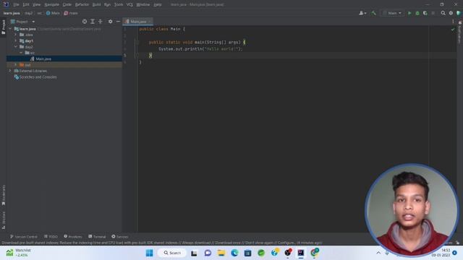Click the JetBrains Toolbox icon at far right
This screenshot has width=463, height=260.
click(x=459, y=13)
